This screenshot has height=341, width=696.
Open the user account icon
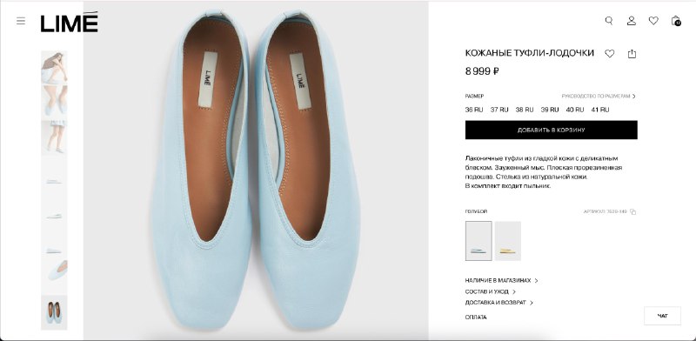coord(632,21)
